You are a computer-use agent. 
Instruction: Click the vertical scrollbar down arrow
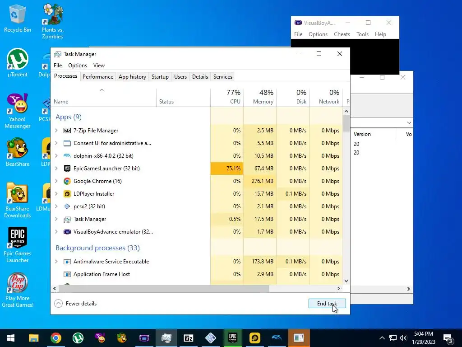pos(346,281)
